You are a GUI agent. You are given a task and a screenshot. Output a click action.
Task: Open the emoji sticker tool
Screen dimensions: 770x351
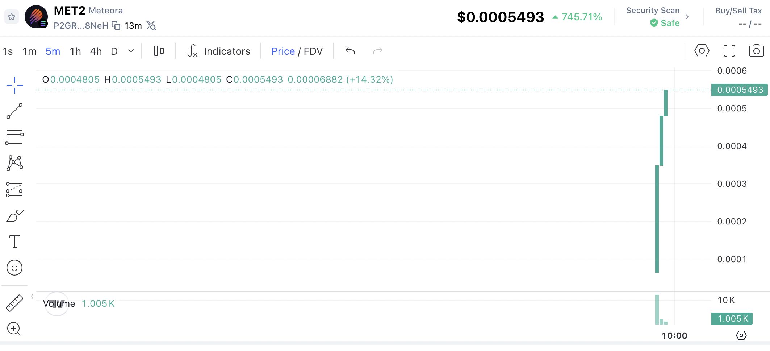click(x=14, y=268)
